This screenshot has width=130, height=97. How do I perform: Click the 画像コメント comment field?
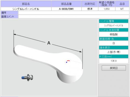[74, 16]
